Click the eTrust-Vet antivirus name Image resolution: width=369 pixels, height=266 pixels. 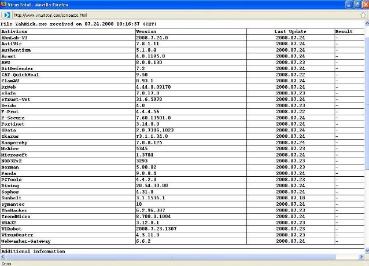pyautogui.click(x=16, y=99)
